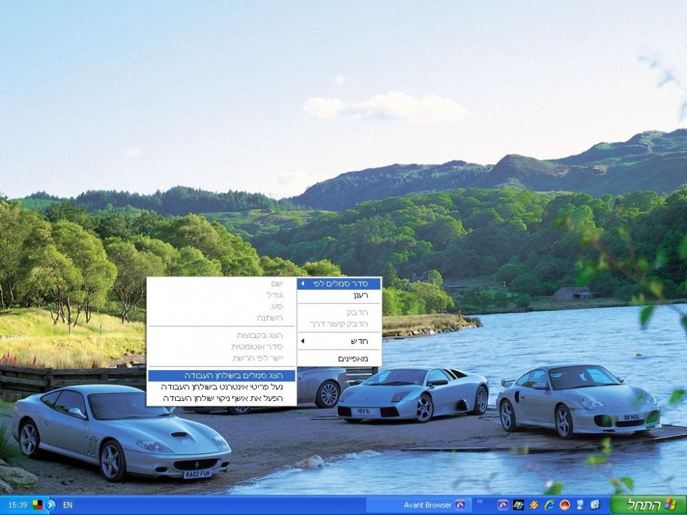Toggle ישר לפי הרשת option
Screen dimensions: 687x515
point(222,358)
